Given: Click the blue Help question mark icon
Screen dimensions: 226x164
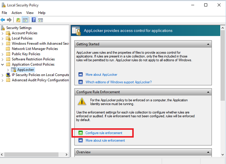Looking at the screenshot, I should tap(34, 20).
